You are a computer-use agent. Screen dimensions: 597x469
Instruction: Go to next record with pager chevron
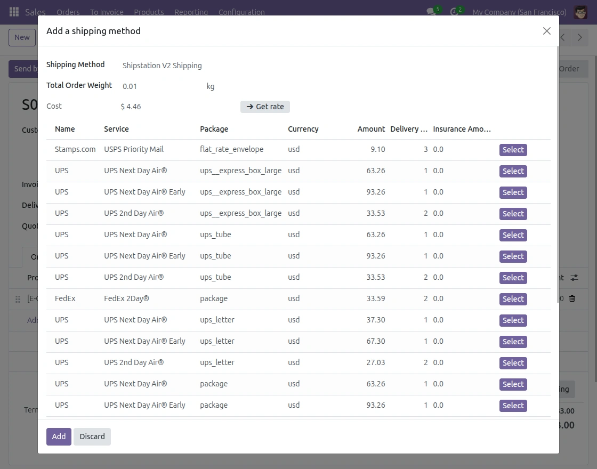click(x=580, y=37)
